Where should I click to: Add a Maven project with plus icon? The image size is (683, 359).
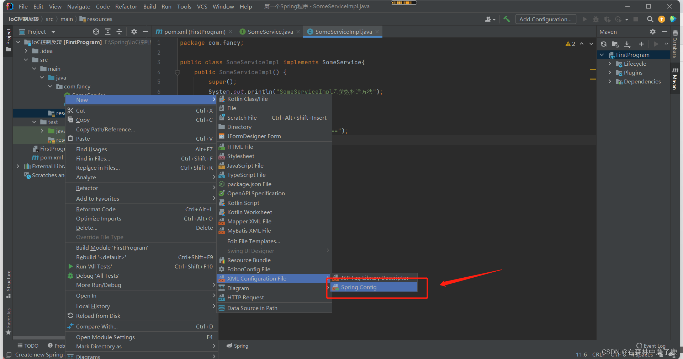pos(641,44)
